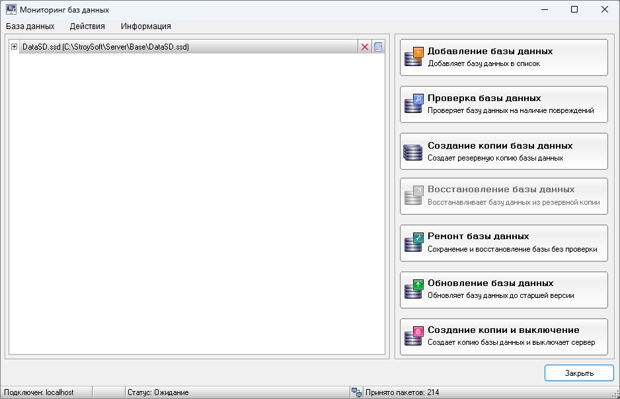This screenshot has height=399, width=620.
Task: Click the edit icon in the DataSD.ssd row
Action: [377, 47]
